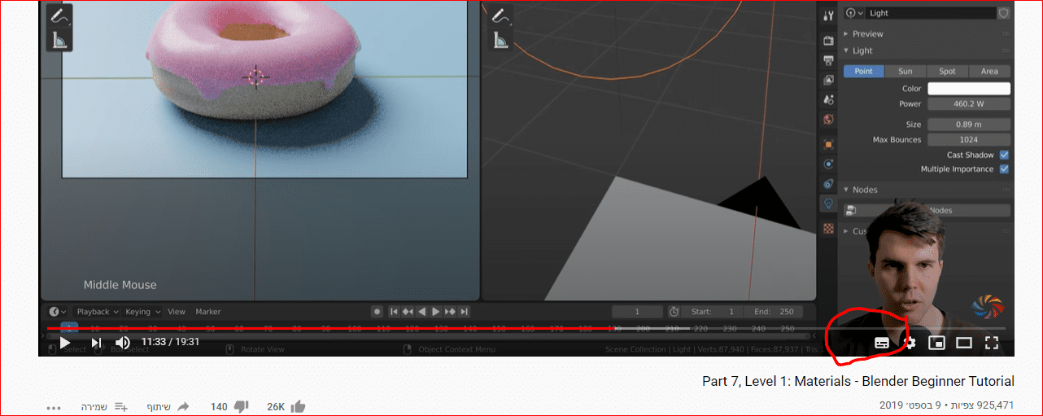This screenshot has height=416, width=1043.
Task: Switch to miniplayer mode
Action: click(x=937, y=343)
